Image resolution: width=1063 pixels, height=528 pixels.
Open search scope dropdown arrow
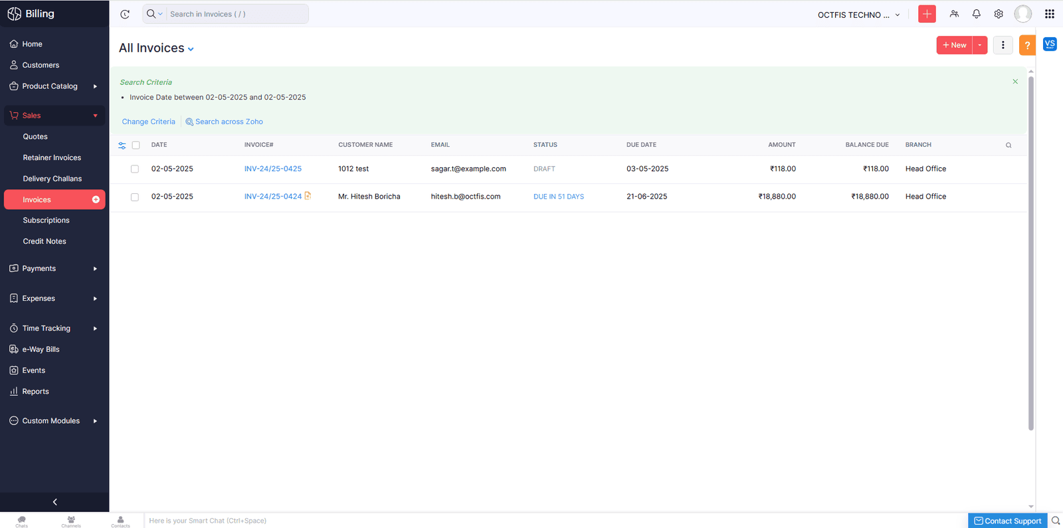pos(160,14)
